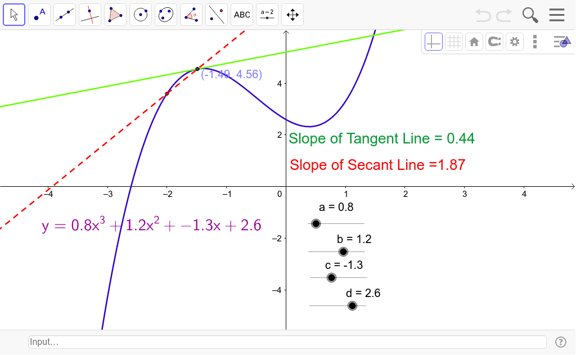Select the Slider tool in toolbar
Image resolution: width=576 pixels, height=355 pixels.
(x=267, y=15)
